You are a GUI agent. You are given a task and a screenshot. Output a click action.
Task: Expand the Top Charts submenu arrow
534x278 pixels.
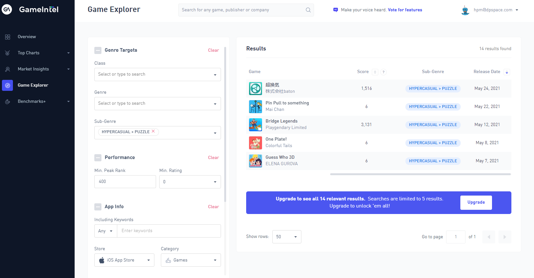(x=68, y=53)
